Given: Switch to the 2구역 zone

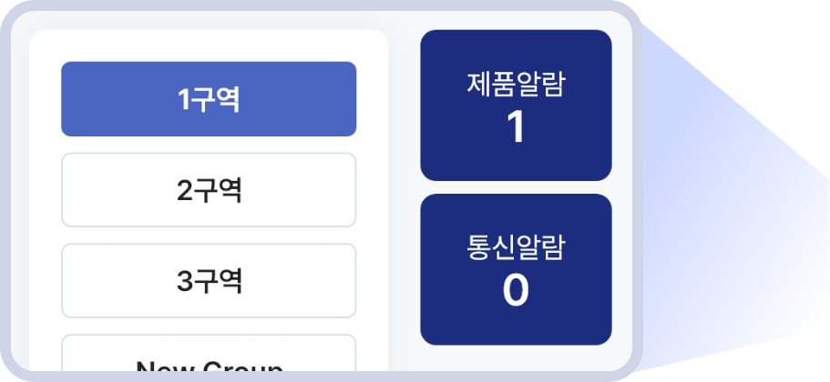Looking at the screenshot, I should pyautogui.click(x=209, y=190).
